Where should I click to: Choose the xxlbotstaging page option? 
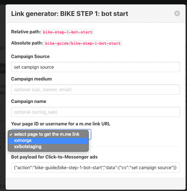48,147
